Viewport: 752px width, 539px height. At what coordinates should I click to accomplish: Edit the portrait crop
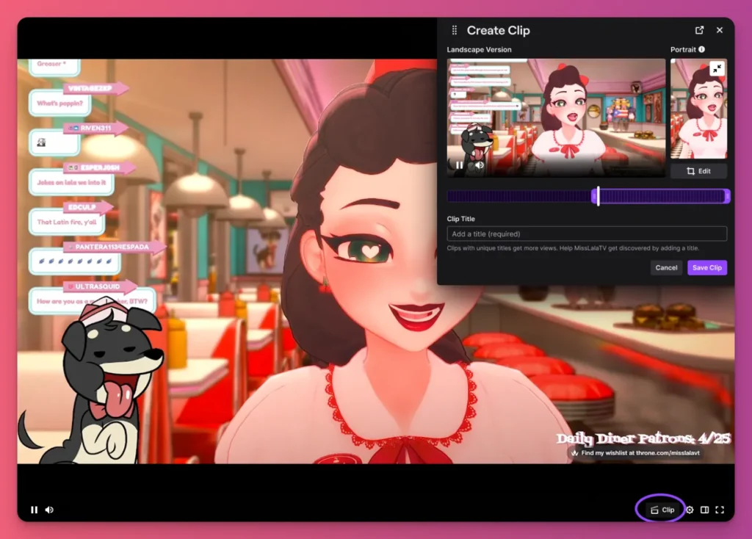(698, 171)
